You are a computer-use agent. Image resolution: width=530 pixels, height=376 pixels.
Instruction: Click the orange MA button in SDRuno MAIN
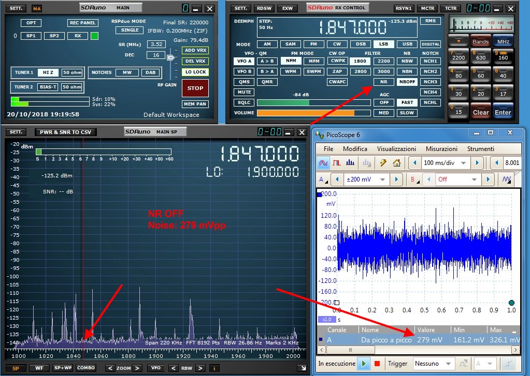tap(36, 8)
